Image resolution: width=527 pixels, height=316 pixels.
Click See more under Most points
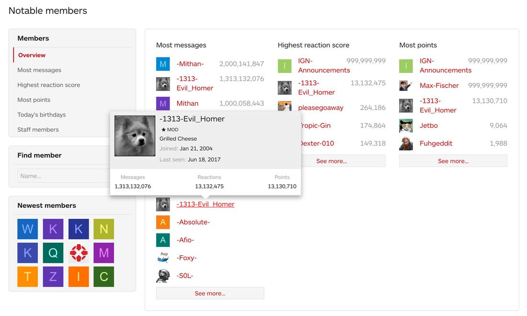(x=453, y=161)
